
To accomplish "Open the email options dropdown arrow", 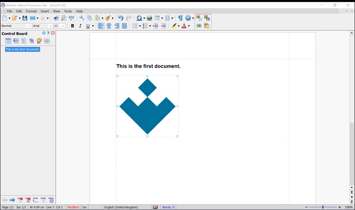I will 37,18.
